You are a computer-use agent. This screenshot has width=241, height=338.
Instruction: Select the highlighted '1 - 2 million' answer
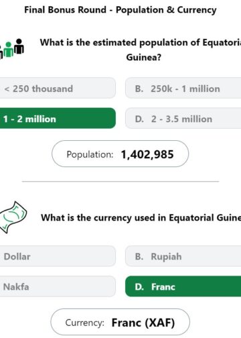[58, 118]
